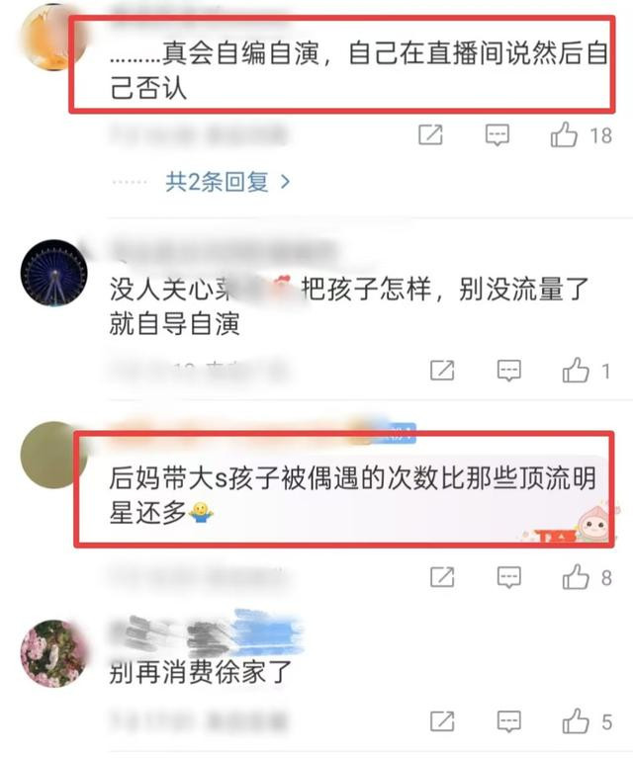Tap the peach sticker badge on comment
This screenshot has width=633, height=758.
pos(594,524)
